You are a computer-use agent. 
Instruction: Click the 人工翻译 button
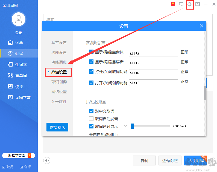click(x=196, y=160)
